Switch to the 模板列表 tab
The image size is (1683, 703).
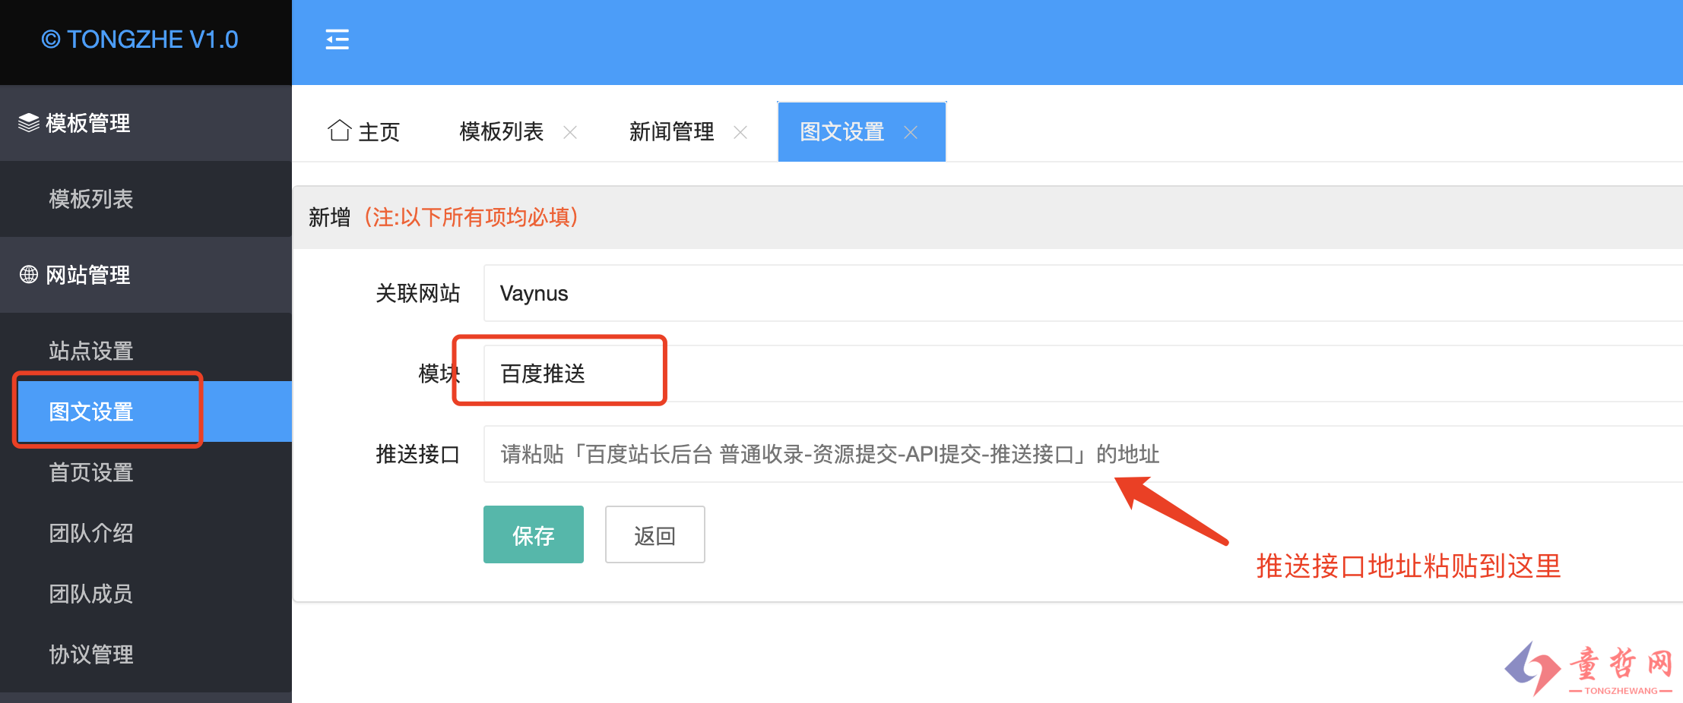click(x=502, y=131)
